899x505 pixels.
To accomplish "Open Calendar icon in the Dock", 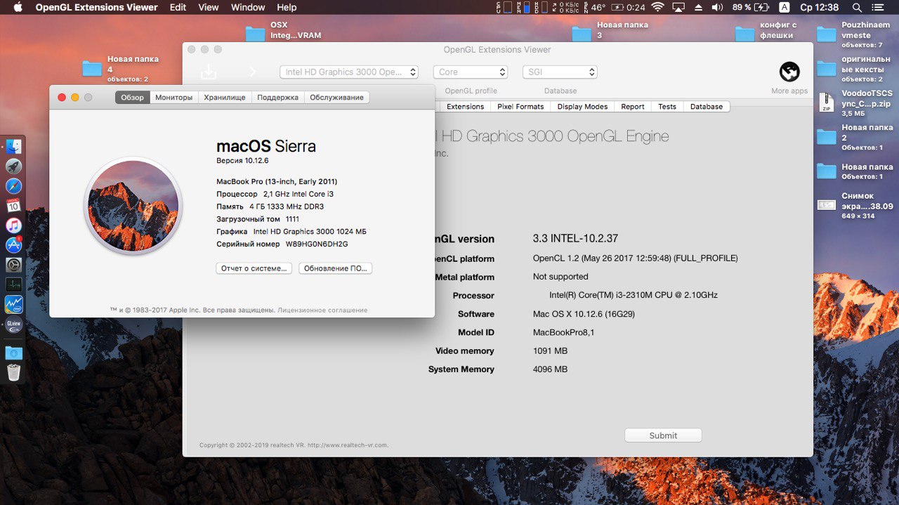I will pos(13,206).
